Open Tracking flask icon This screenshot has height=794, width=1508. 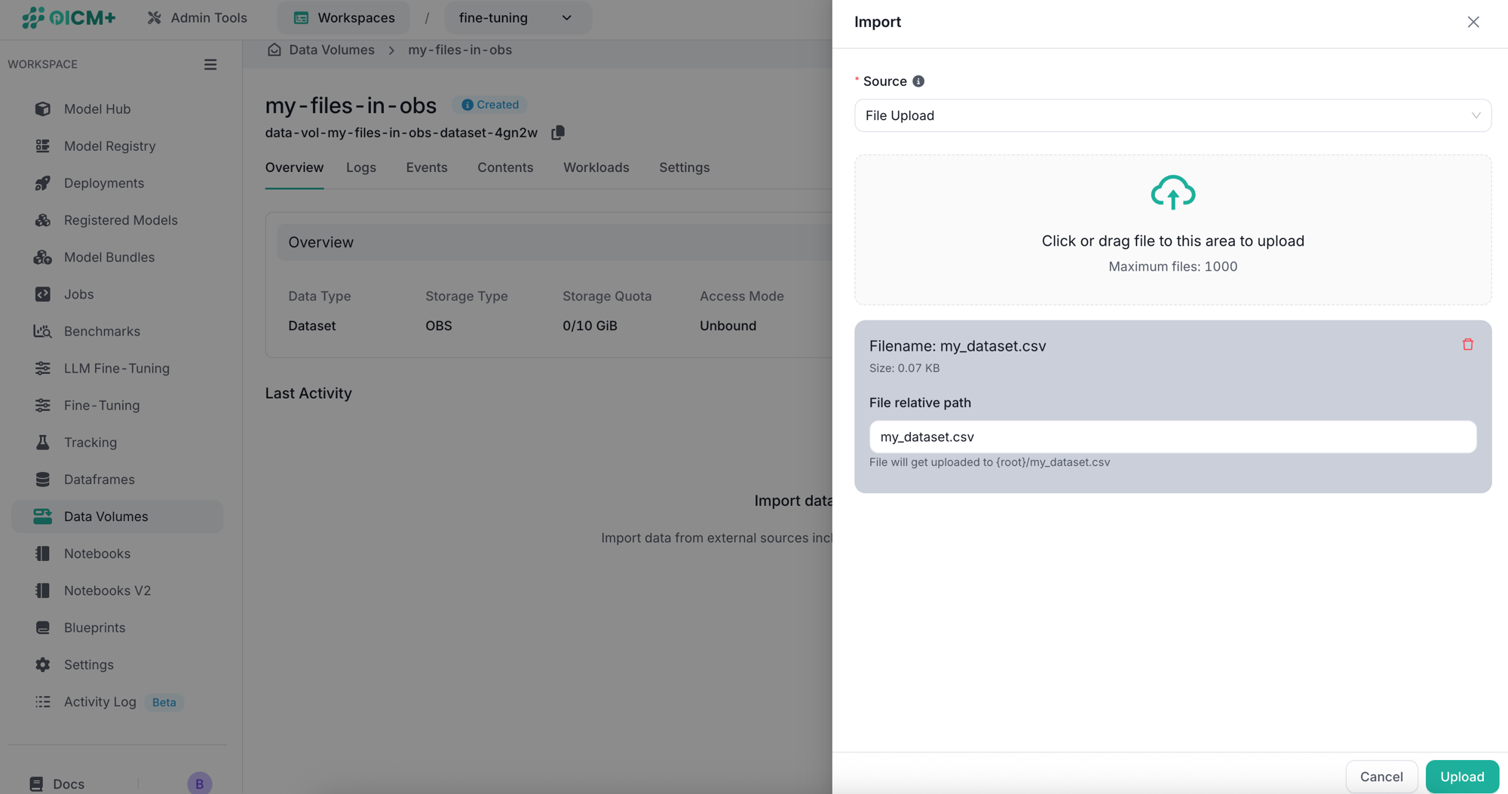(x=43, y=443)
